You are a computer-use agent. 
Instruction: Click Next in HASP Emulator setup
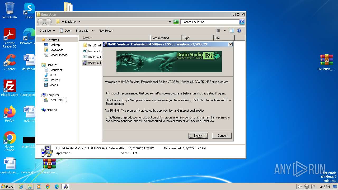point(198,136)
